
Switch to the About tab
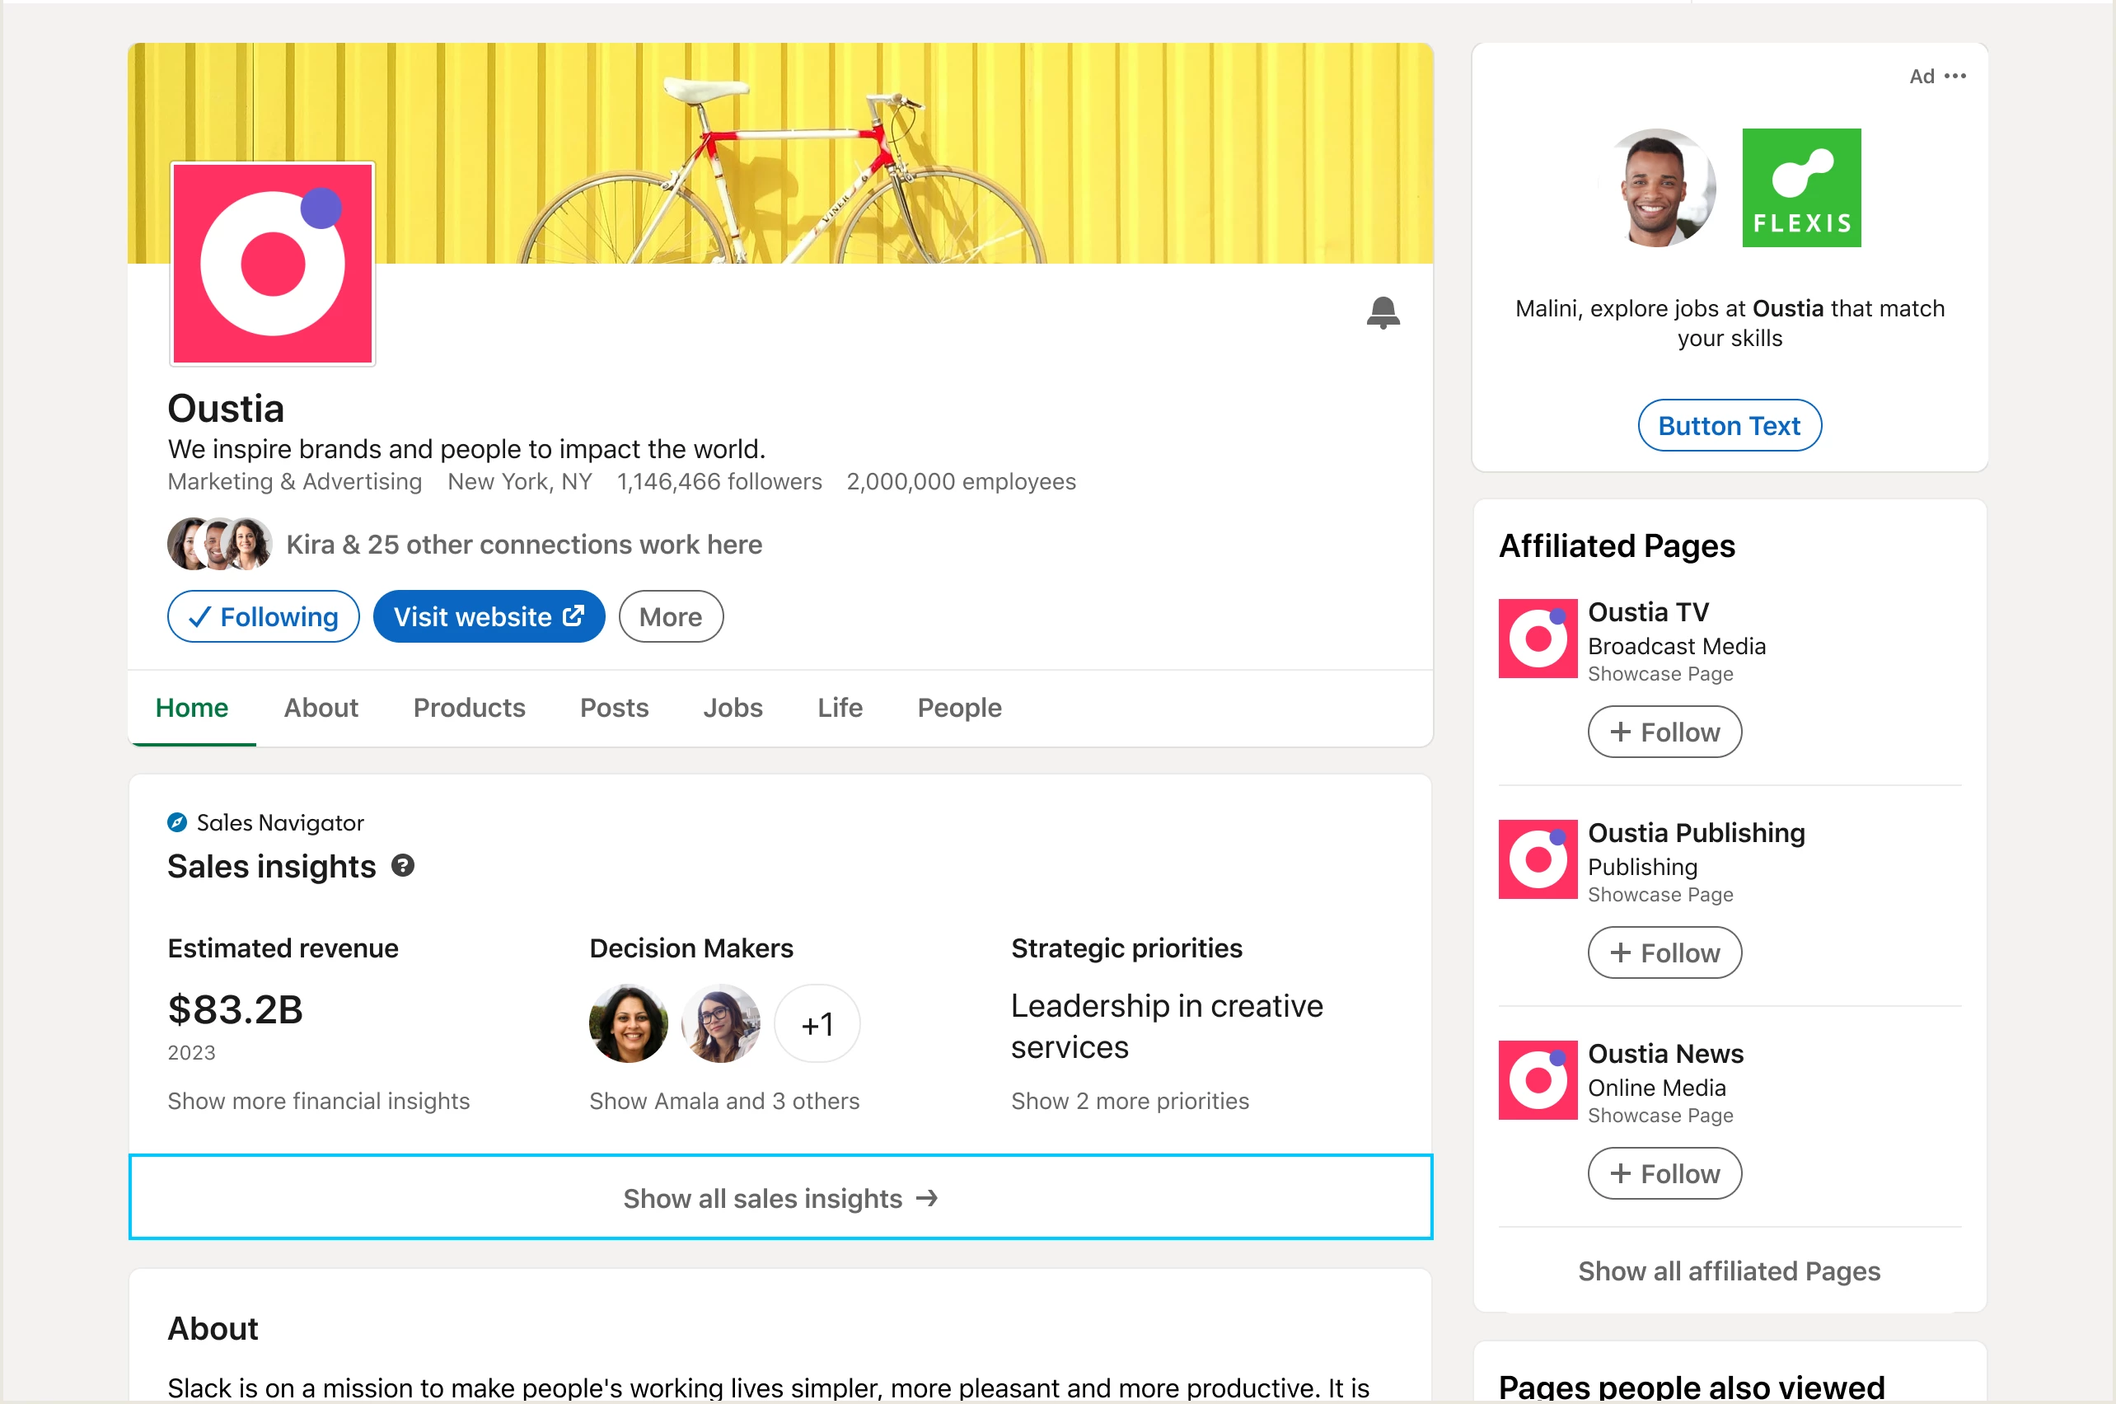pos(321,708)
